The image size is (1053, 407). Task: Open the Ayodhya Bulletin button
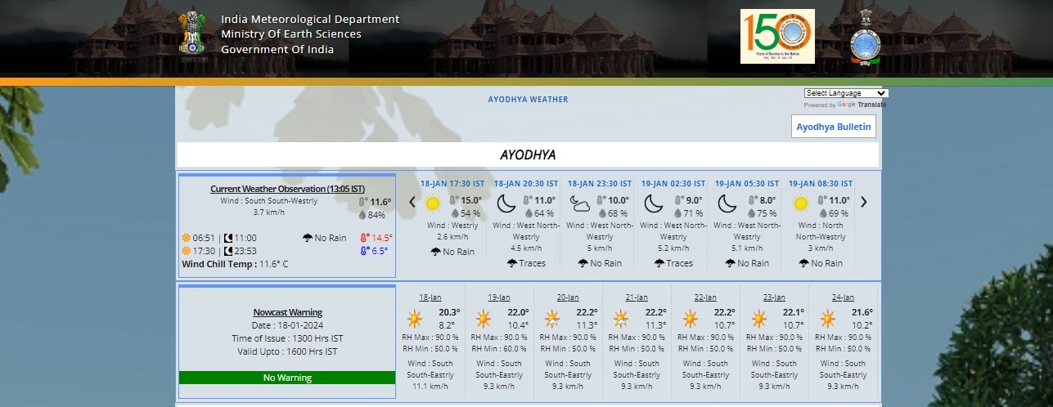click(x=835, y=127)
